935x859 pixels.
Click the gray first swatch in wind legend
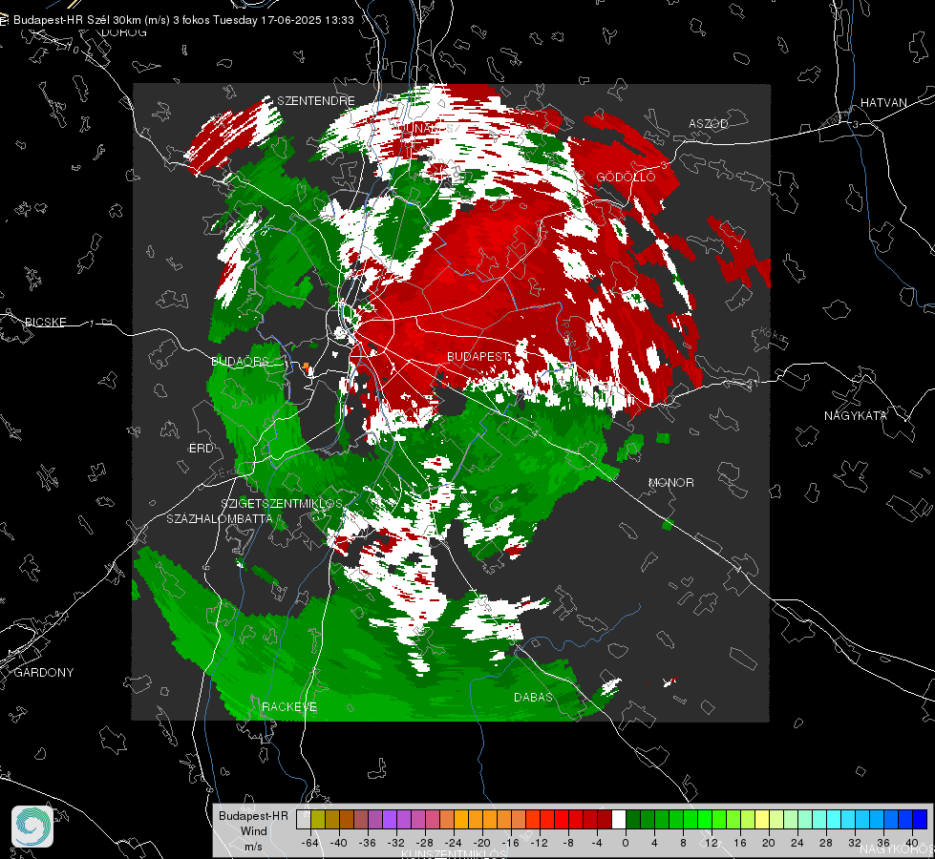pos(304,819)
